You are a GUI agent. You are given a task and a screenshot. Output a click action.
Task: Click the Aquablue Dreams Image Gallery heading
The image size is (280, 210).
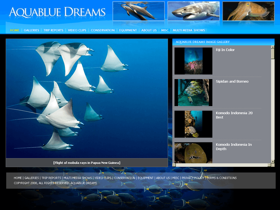203,42
